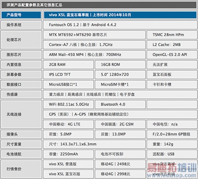Select the 电池不可拆卸 cell
198x179 pixels.
point(120,154)
